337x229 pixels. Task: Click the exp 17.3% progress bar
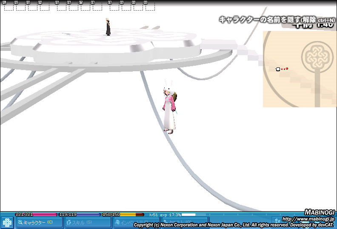pyautogui.click(x=188, y=215)
